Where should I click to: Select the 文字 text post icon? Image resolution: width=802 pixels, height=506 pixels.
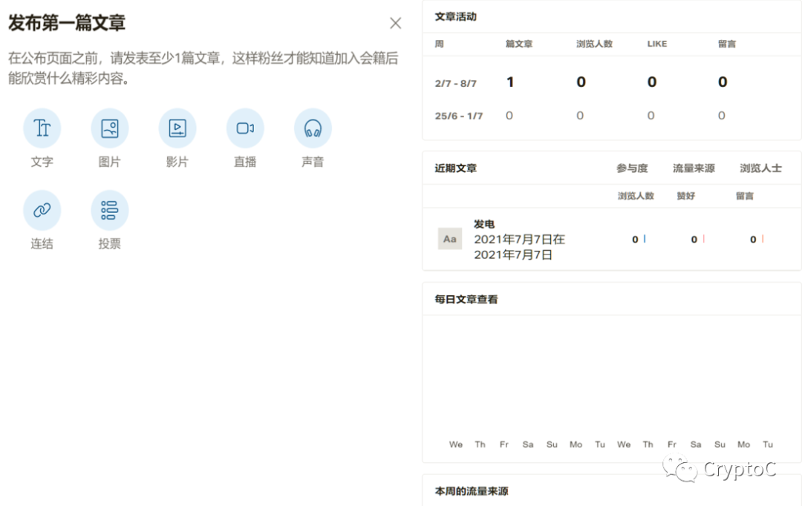tap(42, 128)
